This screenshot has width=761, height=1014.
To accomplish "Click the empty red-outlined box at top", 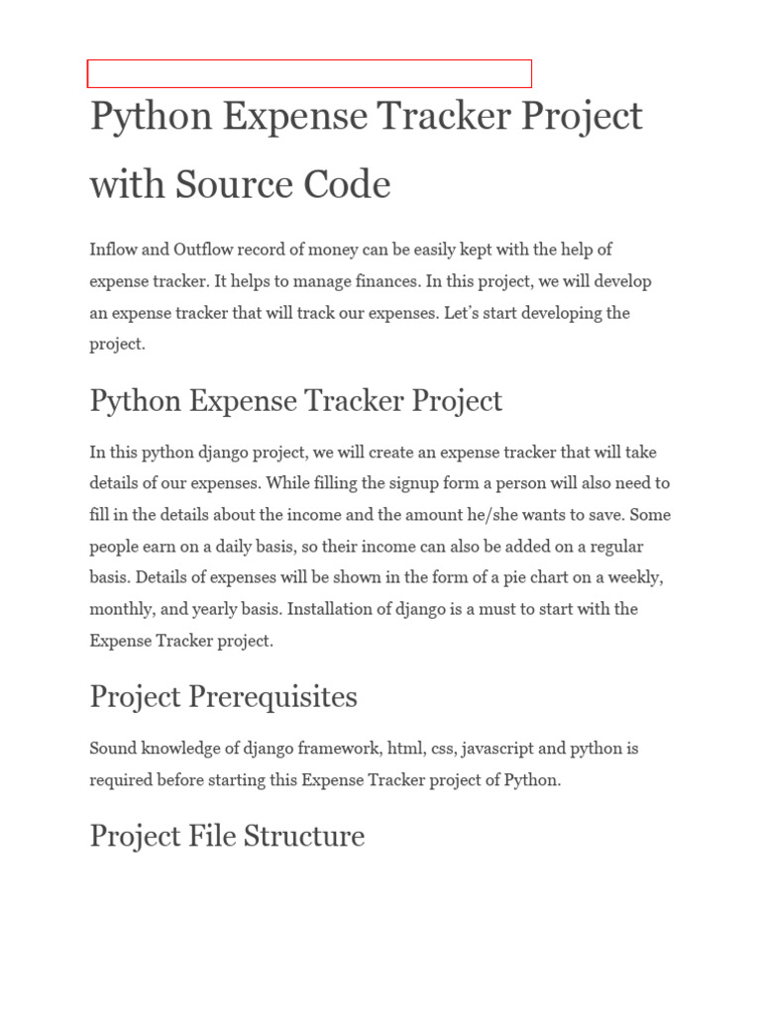I will point(309,73).
